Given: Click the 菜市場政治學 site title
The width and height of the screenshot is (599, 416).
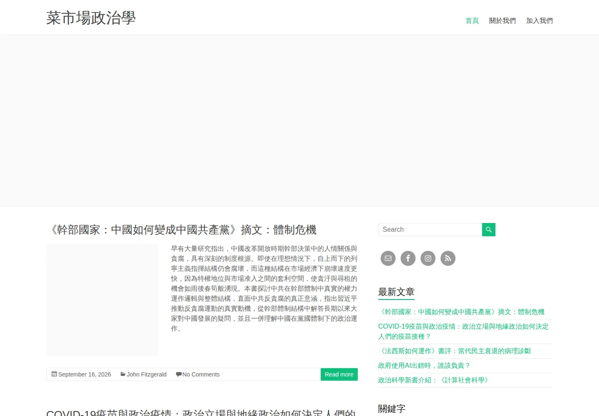Looking at the screenshot, I should tap(91, 18).
